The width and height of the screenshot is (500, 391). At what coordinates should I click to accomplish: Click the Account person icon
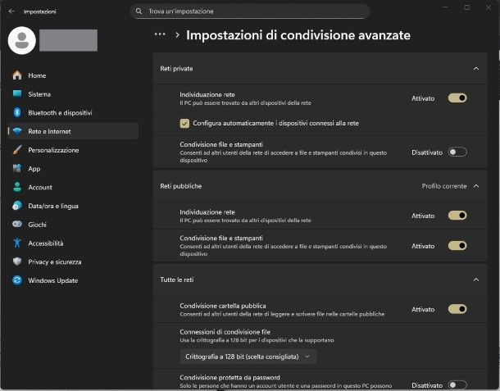pyautogui.click(x=17, y=187)
